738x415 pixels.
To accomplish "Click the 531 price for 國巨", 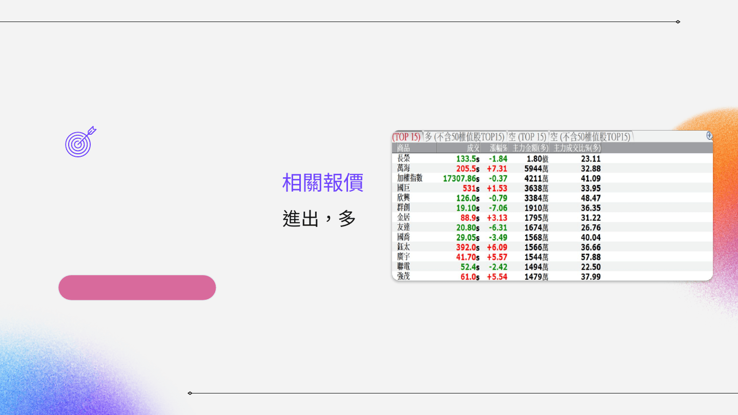I will pos(471,188).
